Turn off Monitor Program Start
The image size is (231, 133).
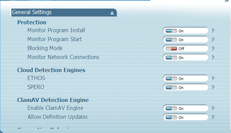pyautogui.click(x=171, y=40)
